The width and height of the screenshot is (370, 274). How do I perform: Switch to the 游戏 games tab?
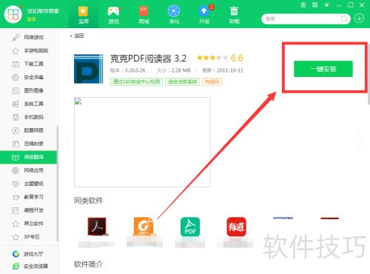click(x=114, y=15)
